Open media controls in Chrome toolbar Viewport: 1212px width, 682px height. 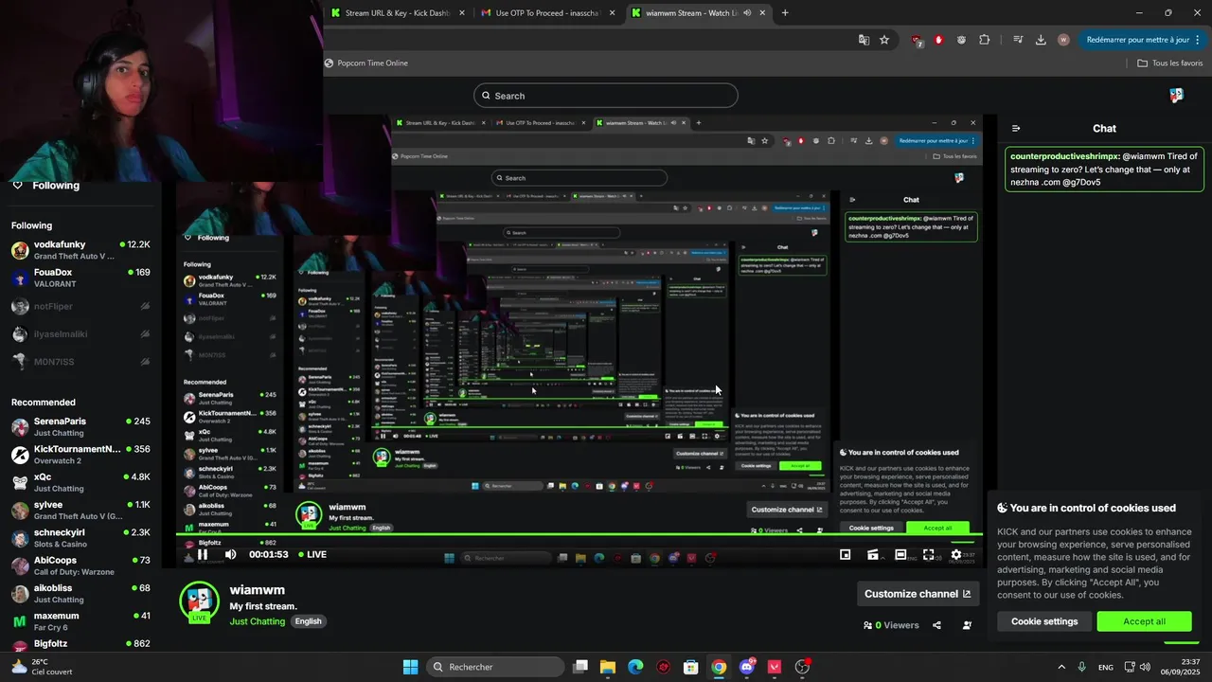click(1018, 40)
